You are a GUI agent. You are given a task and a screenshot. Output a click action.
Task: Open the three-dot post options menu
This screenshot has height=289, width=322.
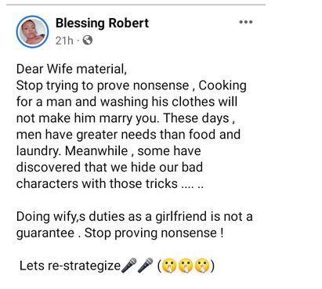[x=246, y=22]
